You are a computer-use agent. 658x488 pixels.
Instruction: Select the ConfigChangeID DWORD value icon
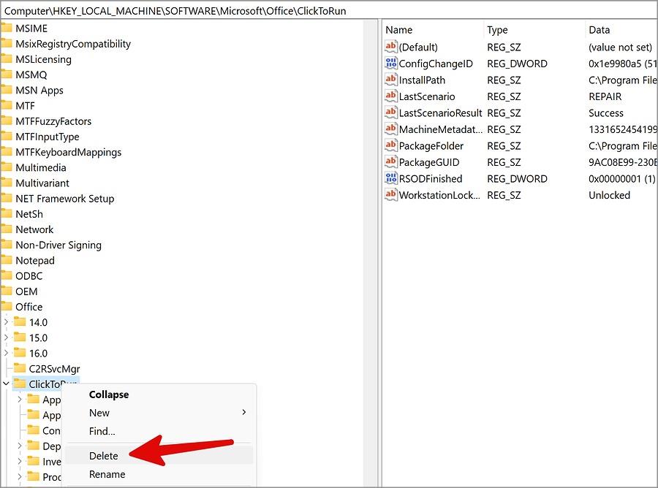(390, 64)
